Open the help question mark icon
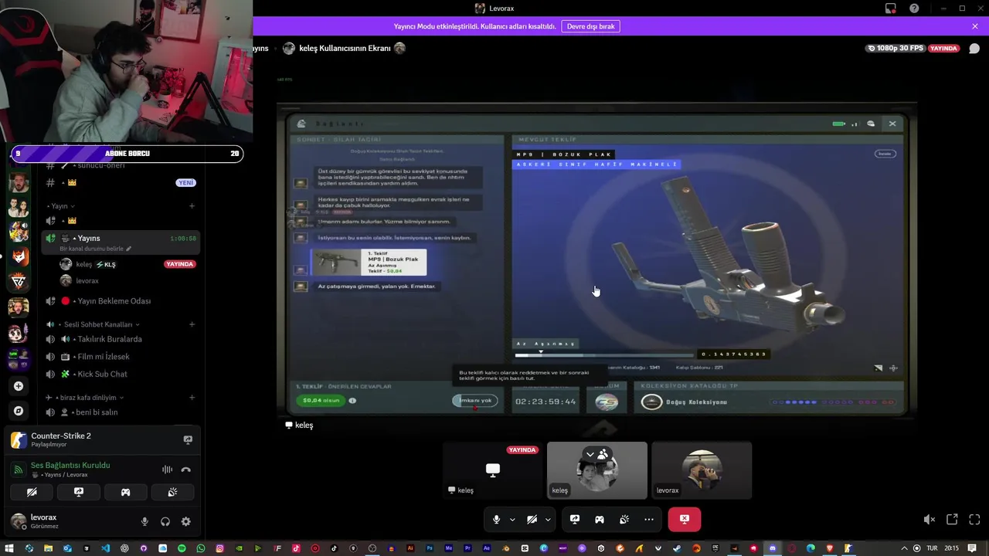The width and height of the screenshot is (989, 556). pyautogui.click(x=914, y=8)
